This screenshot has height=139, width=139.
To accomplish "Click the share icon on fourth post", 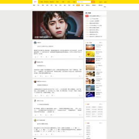I will tap(80, 115).
